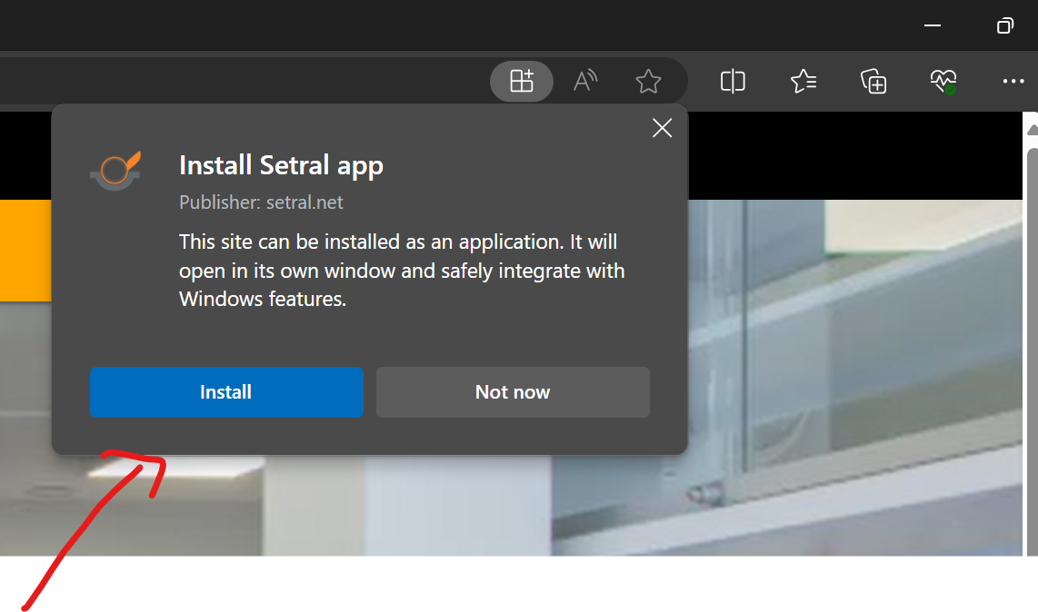Viewport: 1038px width, 612px height.
Task: Dismiss the prompt with Not now
Action: [512, 391]
